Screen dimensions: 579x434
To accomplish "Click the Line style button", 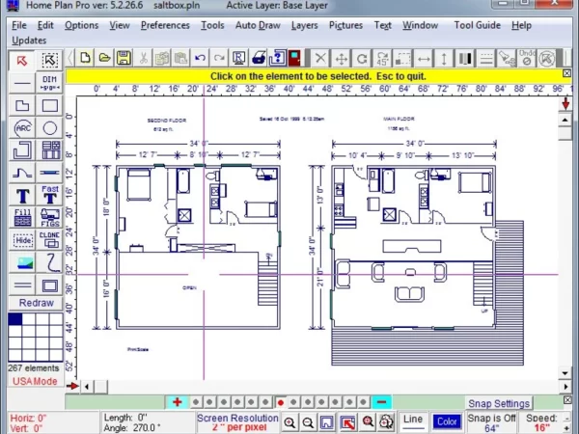I will coord(413,421).
